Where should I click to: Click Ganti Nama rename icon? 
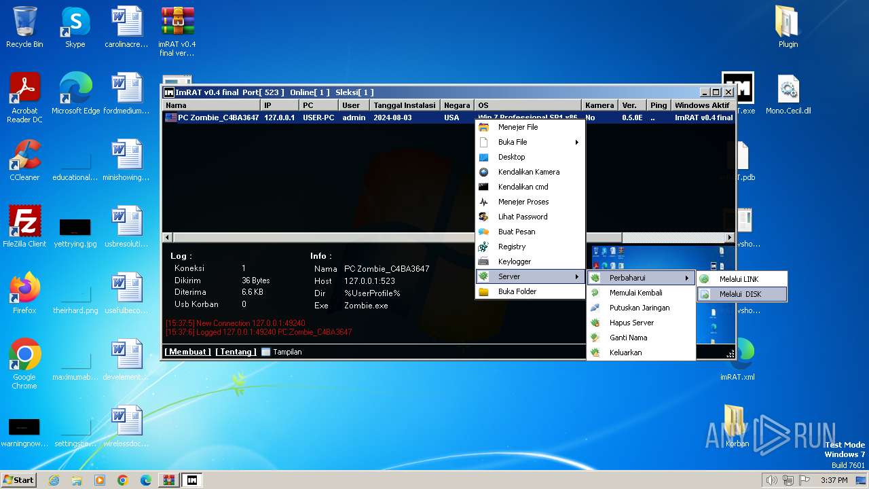coord(595,338)
